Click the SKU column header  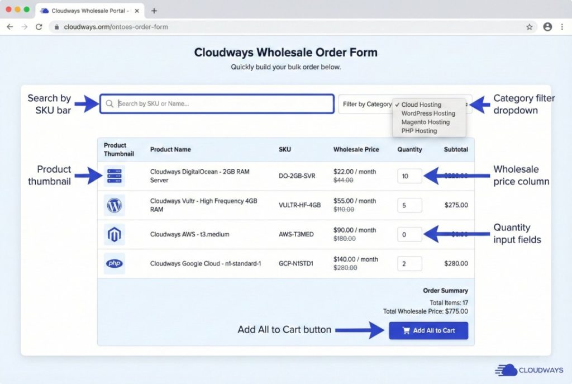tap(284, 149)
